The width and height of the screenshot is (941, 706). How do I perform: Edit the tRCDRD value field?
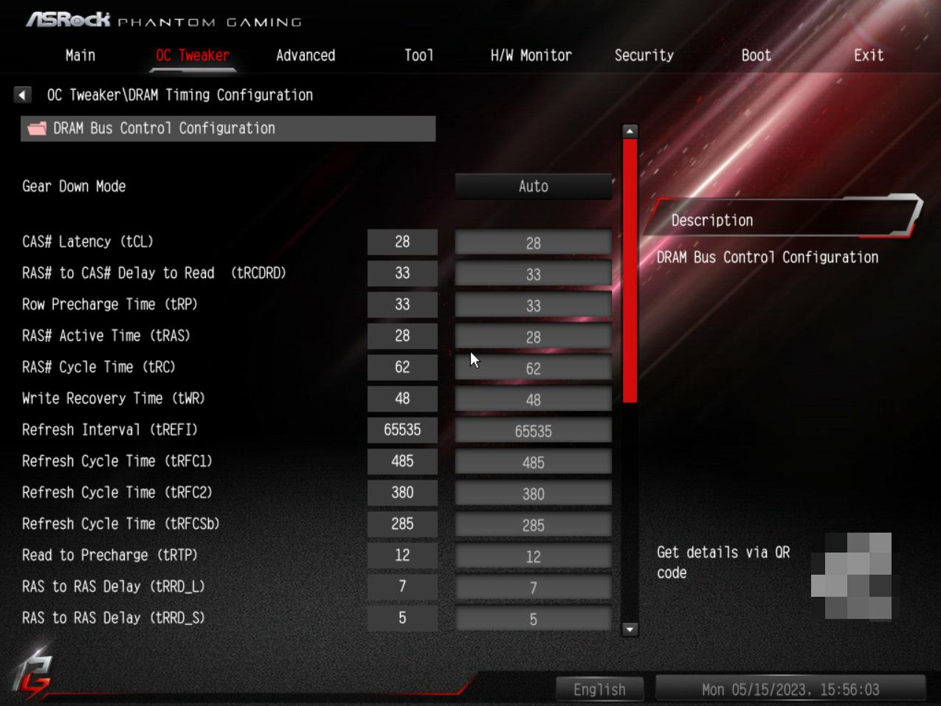(x=533, y=274)
